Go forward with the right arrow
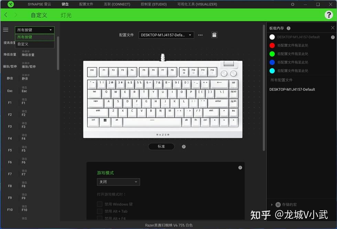The width and height of the screenshot is (337, 229). click(x=16, y=15)
